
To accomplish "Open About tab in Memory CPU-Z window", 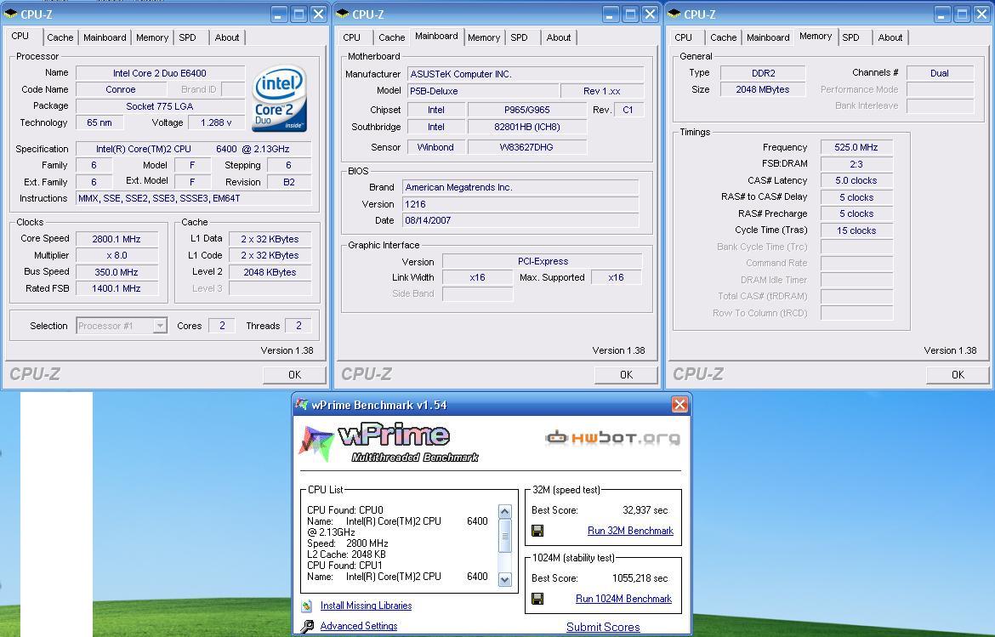I will (x=890, y=37).
